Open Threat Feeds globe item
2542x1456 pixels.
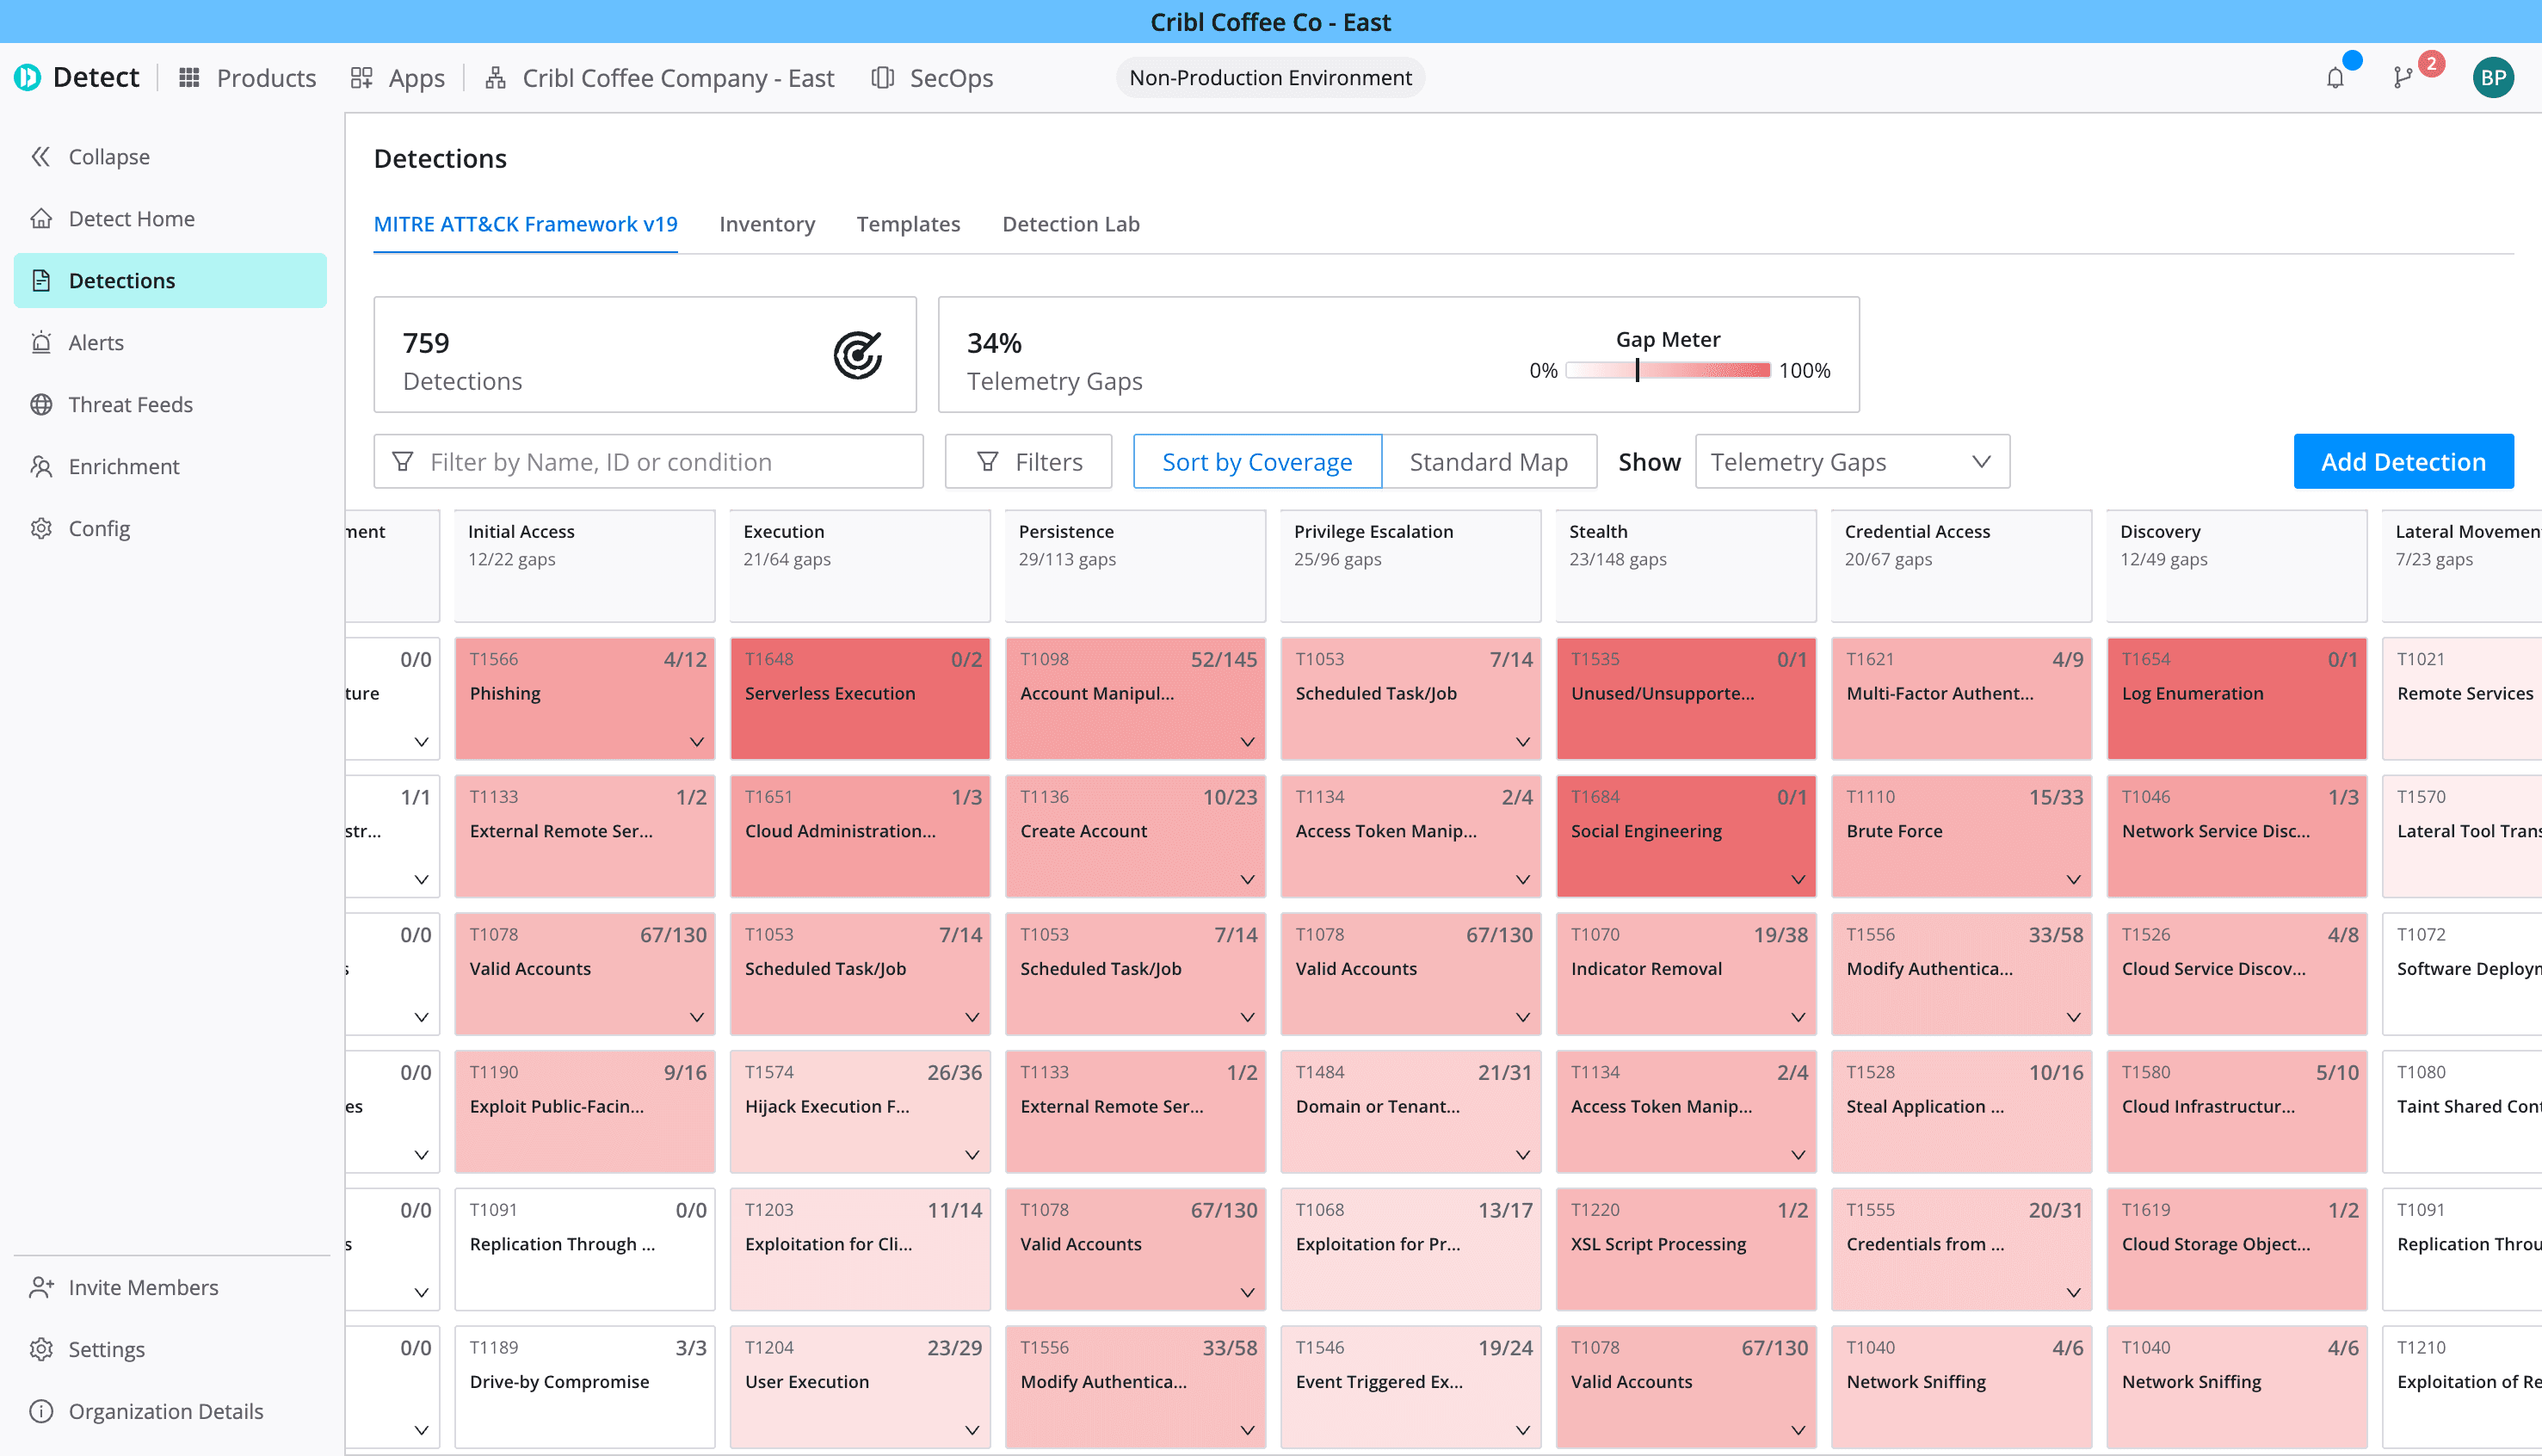click(x=170, y=404)
